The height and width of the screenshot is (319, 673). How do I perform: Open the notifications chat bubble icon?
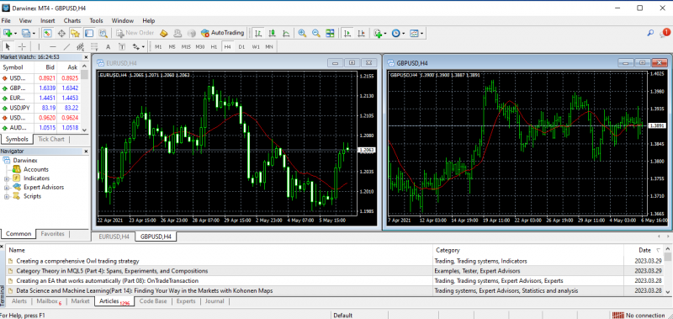(665, 33)
